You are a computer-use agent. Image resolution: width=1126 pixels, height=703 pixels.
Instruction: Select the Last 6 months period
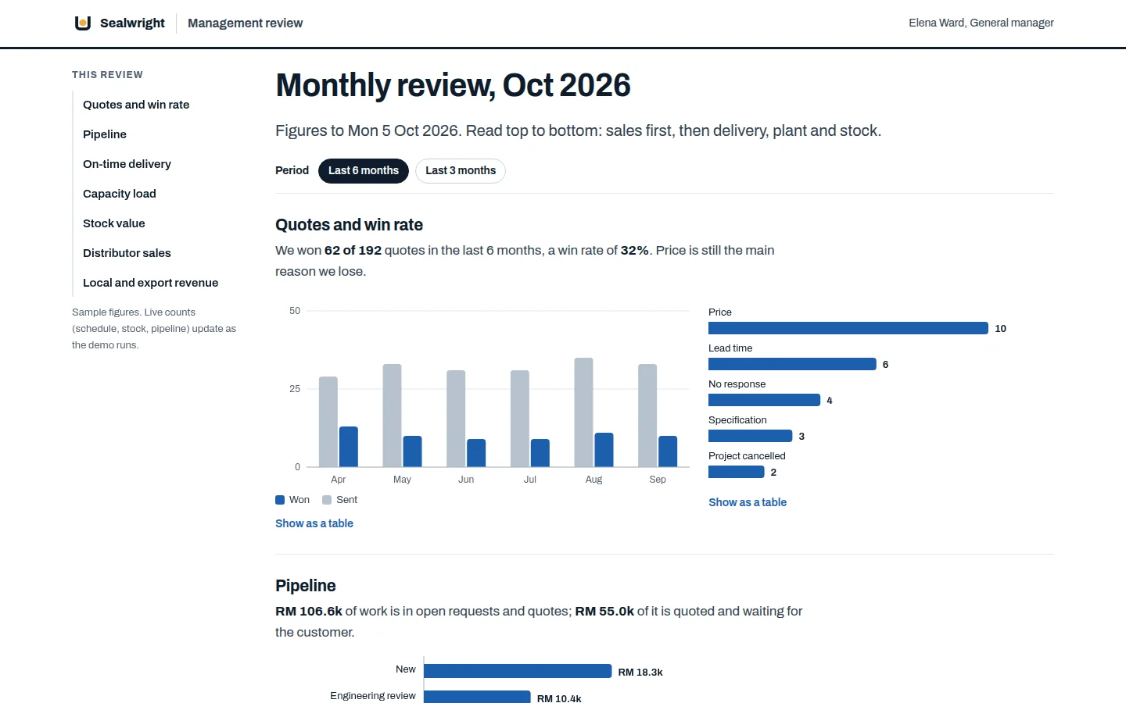click(364, 170)
